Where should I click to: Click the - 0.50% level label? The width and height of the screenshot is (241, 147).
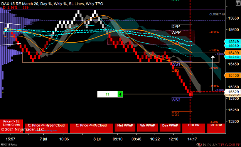pyautogui.click(x=214, y=32)
